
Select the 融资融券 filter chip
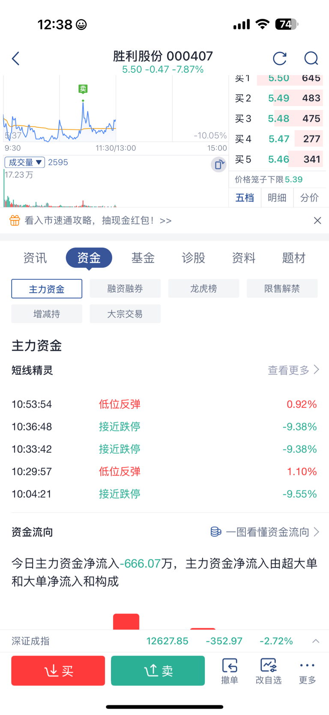tap(125, 289)
